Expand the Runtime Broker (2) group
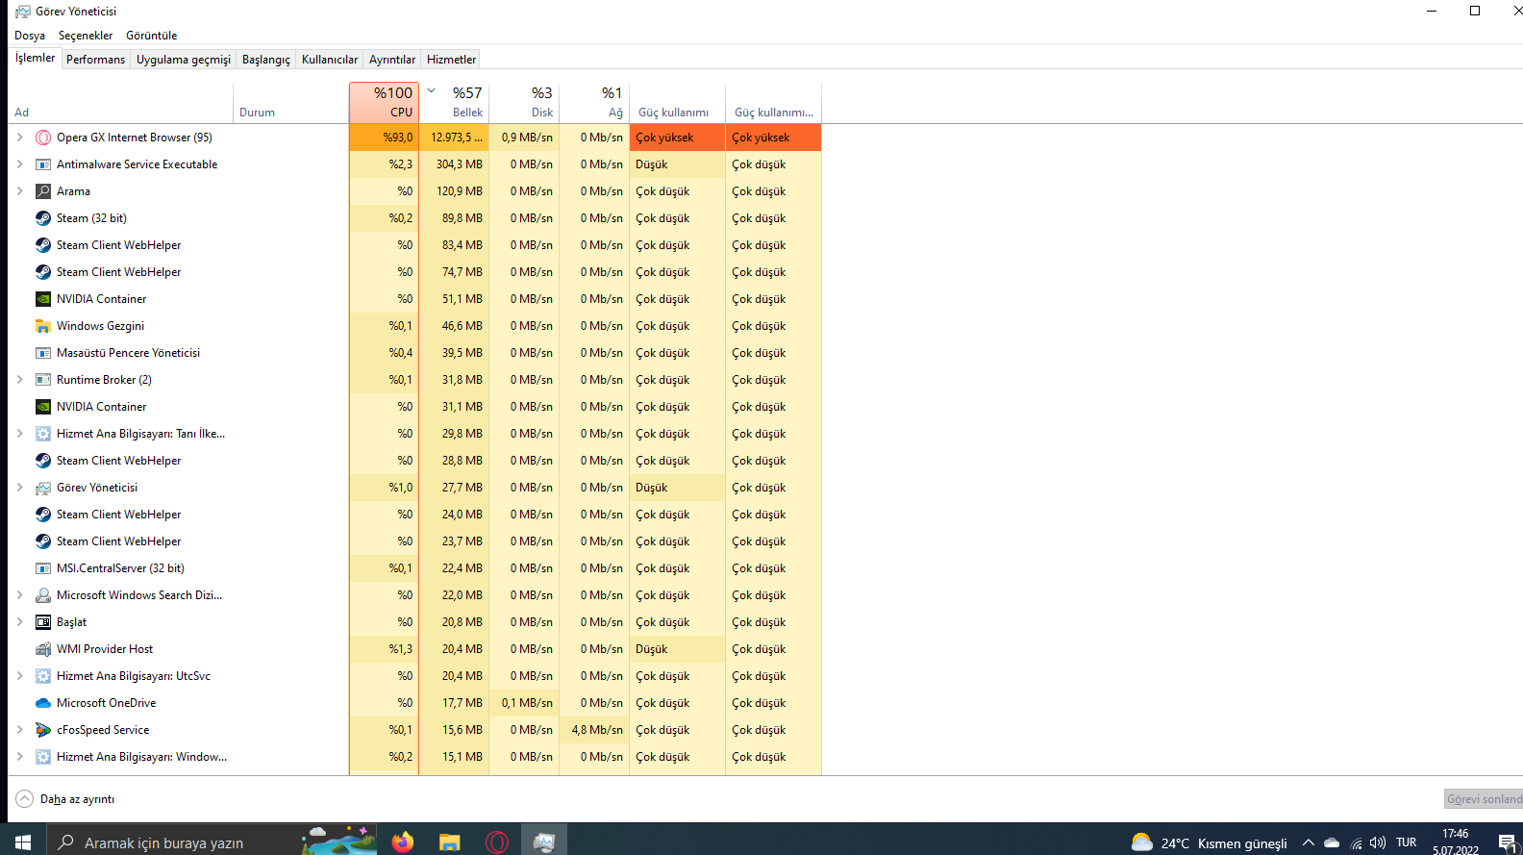 pyautogui.click(x=19, y=380)
